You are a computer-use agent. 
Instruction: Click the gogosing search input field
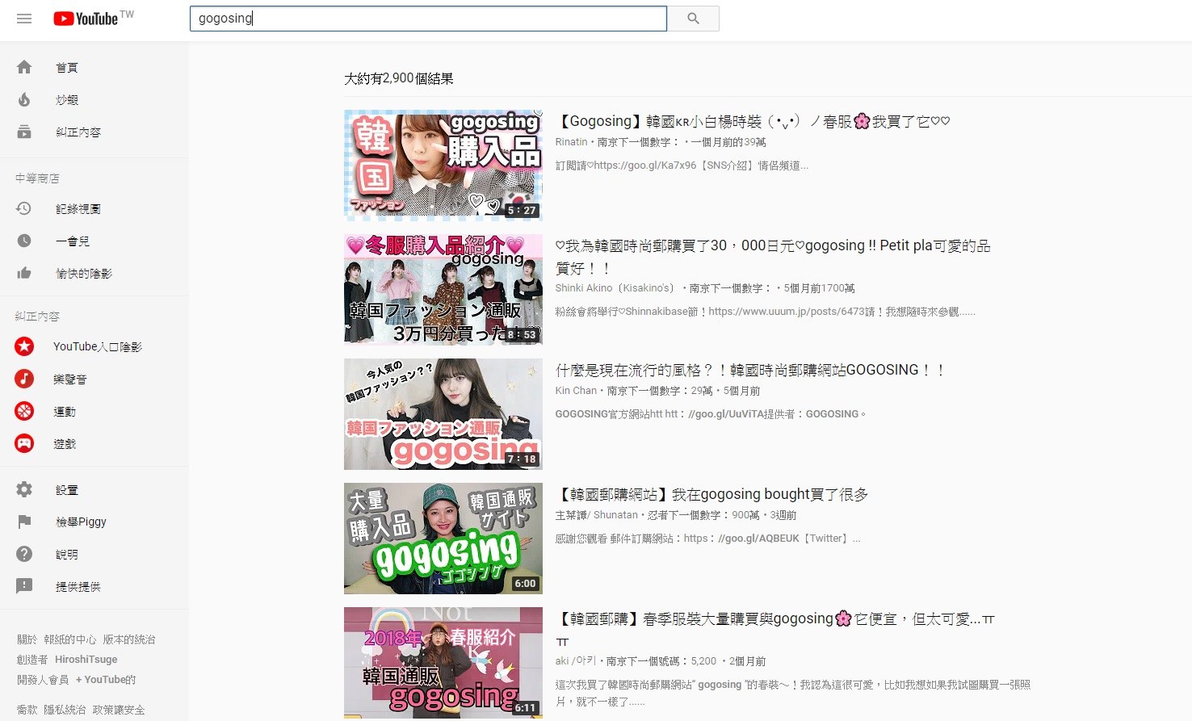(x=428, y=19)
